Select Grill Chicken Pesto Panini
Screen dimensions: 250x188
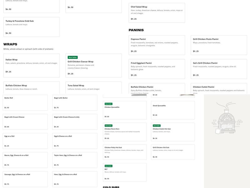coord(219,45)
